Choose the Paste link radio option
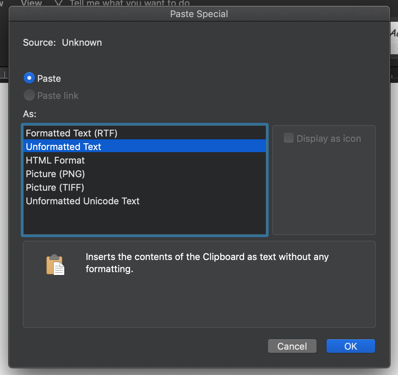 pos(29,95)
